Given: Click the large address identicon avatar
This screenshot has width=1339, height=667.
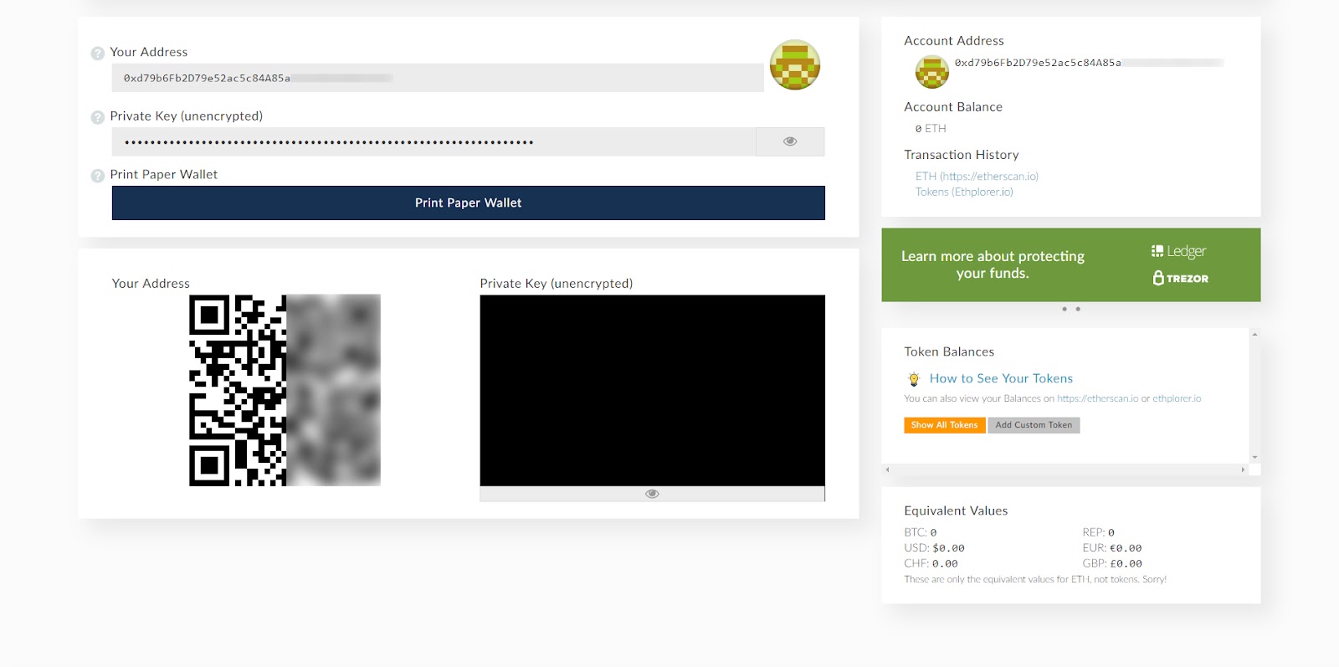Looking at the screenshot, I should [x=795, y=64].
